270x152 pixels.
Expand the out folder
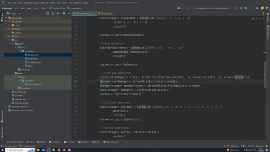pos(9,36)
